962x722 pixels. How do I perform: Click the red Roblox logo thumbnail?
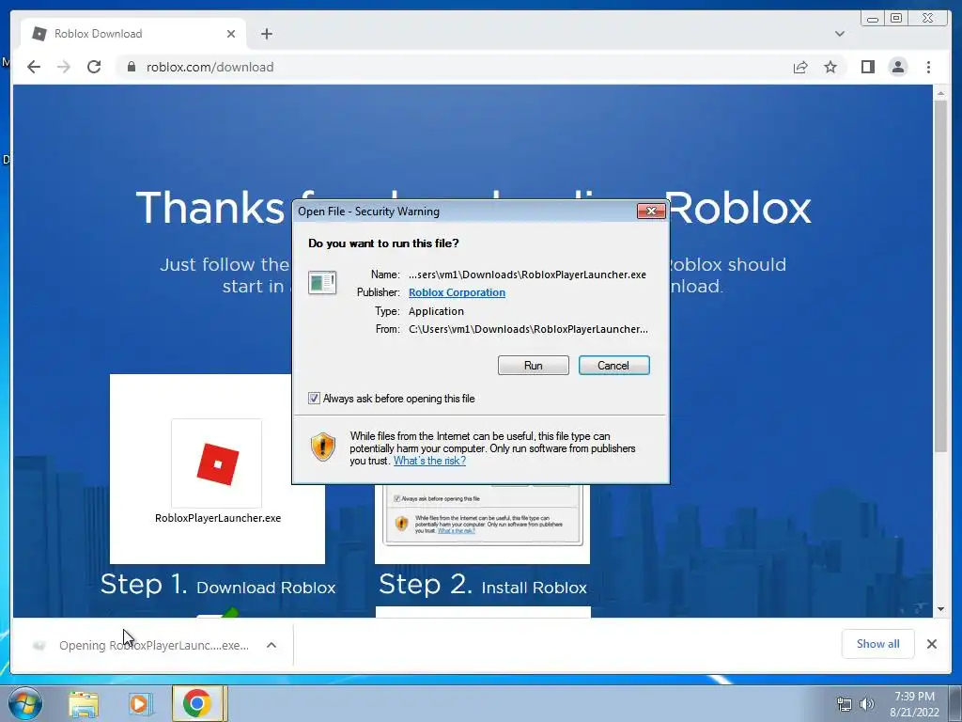[217, 463]
